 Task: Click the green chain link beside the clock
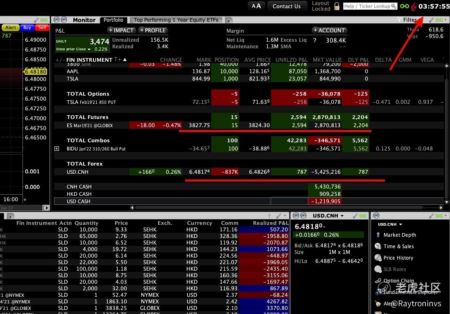point(405,6)
